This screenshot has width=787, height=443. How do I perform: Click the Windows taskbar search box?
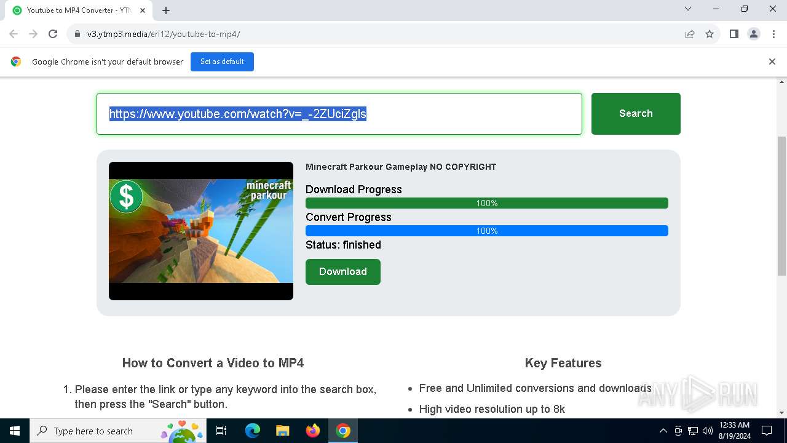[x=118, y=431]
